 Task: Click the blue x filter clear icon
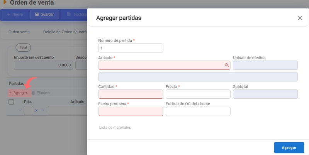point(36,111)
